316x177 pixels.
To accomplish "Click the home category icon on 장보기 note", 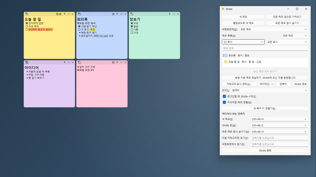I will 132,14.
